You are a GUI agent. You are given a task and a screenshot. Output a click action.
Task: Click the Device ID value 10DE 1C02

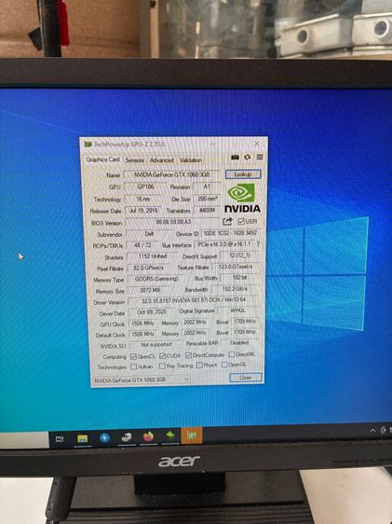click(230, 233)
